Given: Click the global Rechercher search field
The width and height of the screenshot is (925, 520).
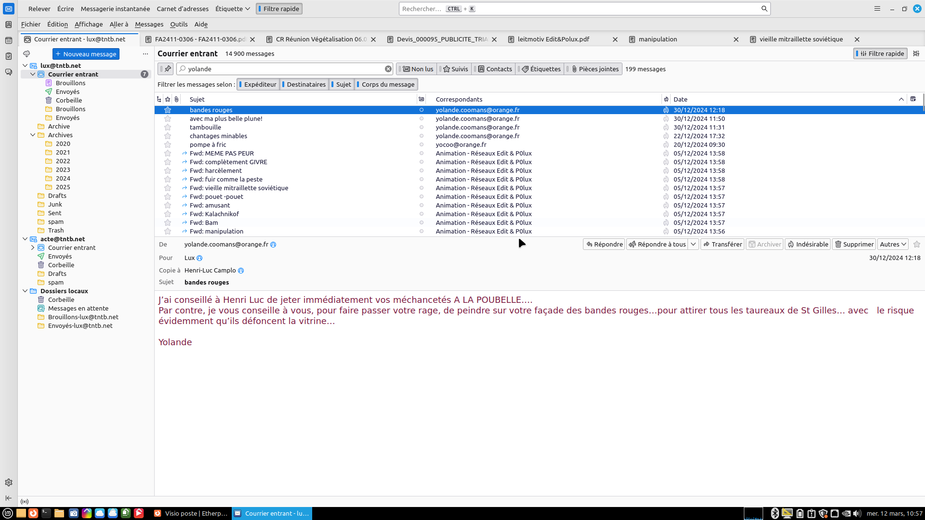Looking at the screenshot, I should (x=578, y=9).
